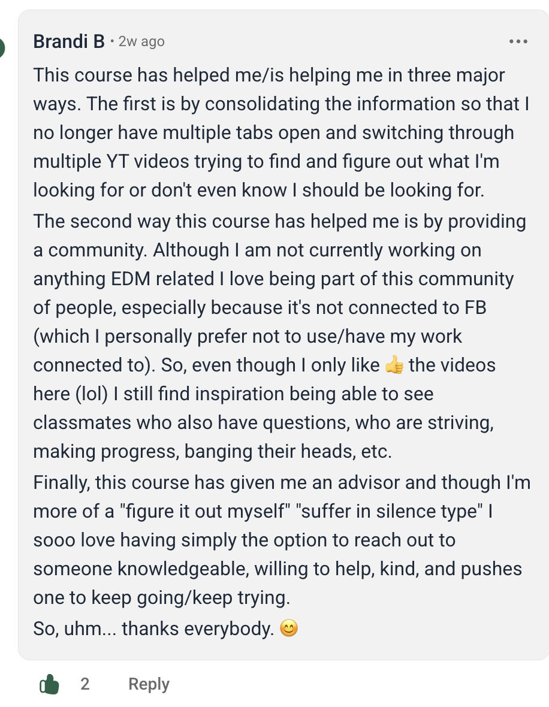Click the "2w ago" timestamp
Screen dimensions: 549x707
(x=141, y=41)
